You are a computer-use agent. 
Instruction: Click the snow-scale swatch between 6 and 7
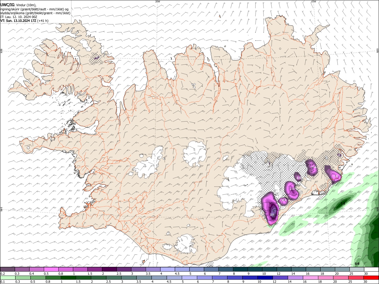(x=211, y=269)
